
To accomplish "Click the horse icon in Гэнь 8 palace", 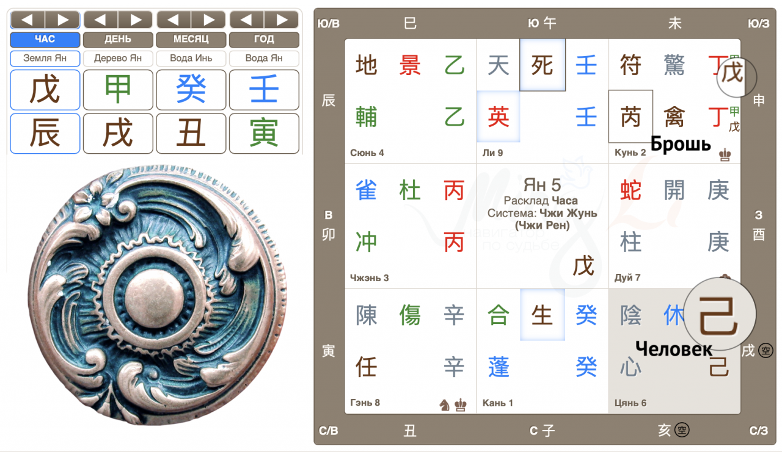I will pyautogui.click(x=445, y=404).
